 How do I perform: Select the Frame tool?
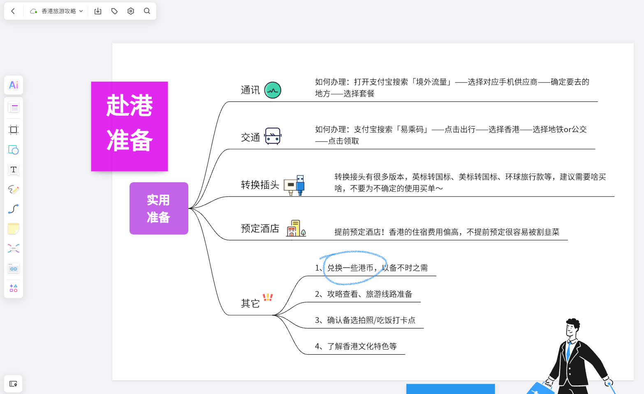pos(14,130)
